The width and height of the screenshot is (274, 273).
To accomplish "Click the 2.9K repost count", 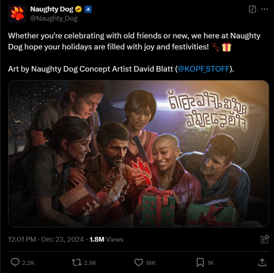I will [90, 263].
